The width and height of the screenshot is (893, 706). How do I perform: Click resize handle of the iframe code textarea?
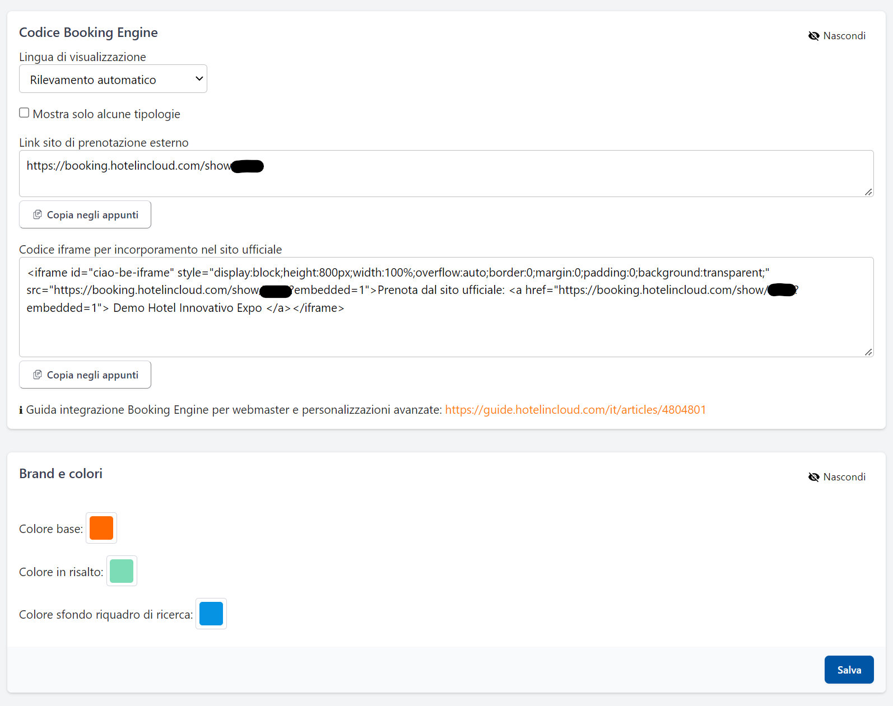868,352
